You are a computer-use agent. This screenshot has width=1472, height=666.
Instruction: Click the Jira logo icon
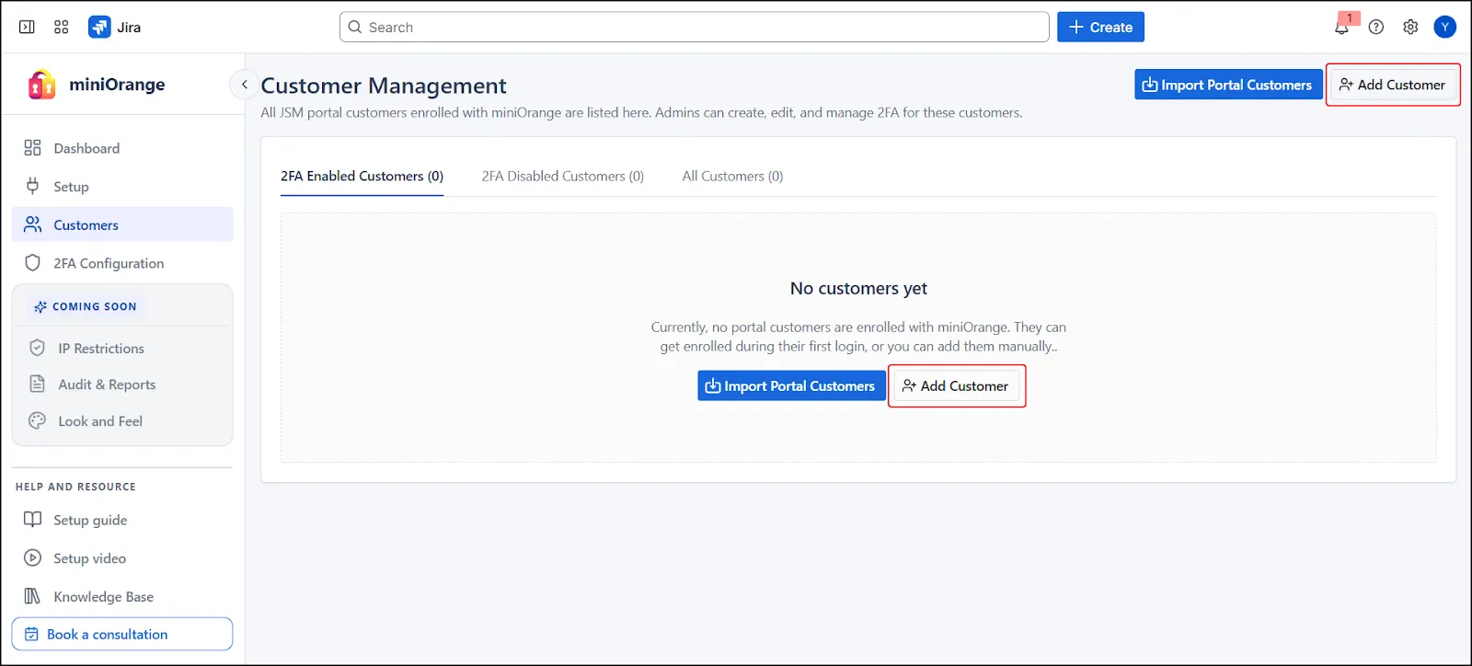[x=99, y=27]
